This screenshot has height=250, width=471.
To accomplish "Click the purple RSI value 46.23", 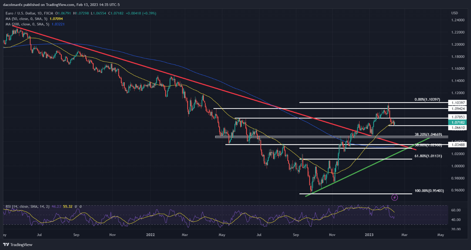I will point(56,207).
